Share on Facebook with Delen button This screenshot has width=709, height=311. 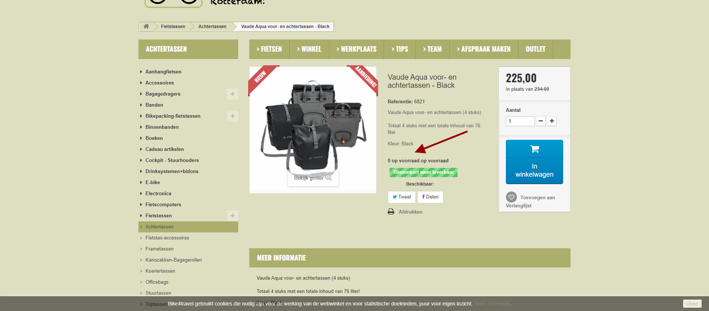tap(430, 197)
